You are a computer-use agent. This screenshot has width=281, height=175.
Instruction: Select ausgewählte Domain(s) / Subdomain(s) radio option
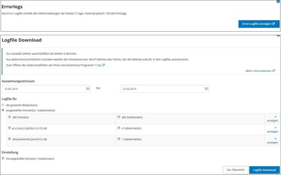pos(3,110)
